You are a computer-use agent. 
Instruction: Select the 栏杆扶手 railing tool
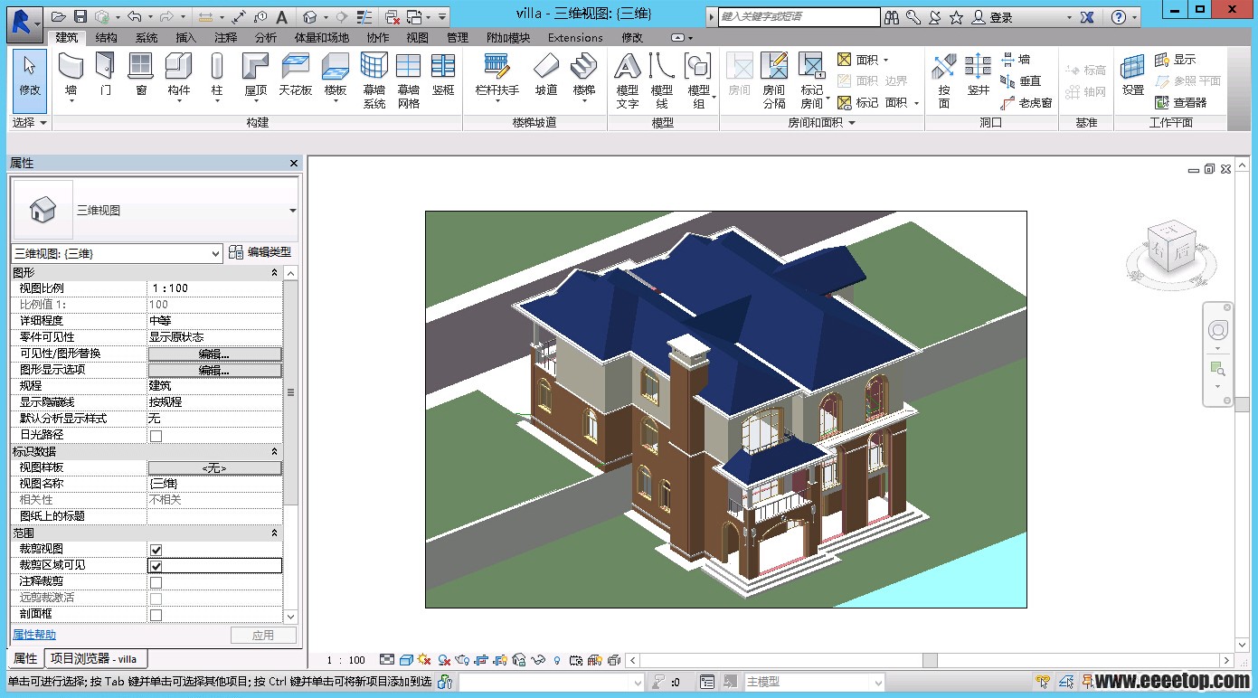click(x=497, y=78)
